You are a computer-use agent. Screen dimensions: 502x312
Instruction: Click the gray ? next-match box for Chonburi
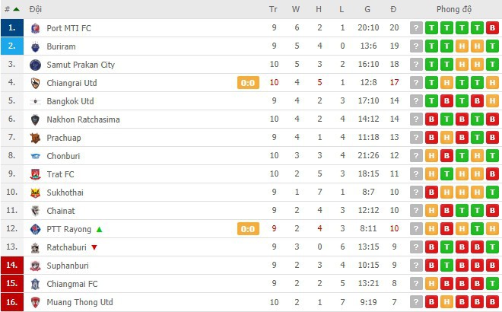(x=416, y=156)
